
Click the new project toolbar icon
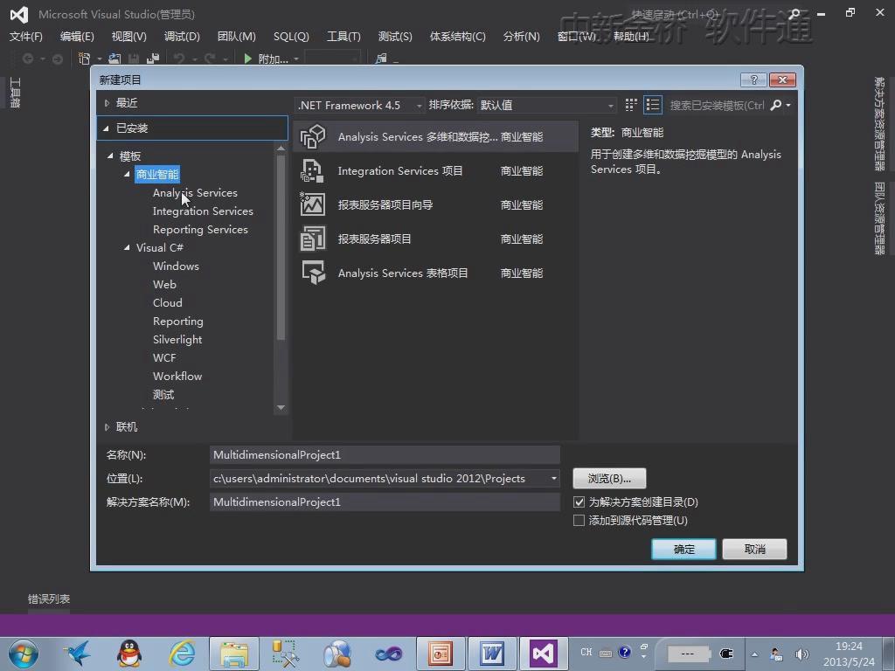click(85, 59)
